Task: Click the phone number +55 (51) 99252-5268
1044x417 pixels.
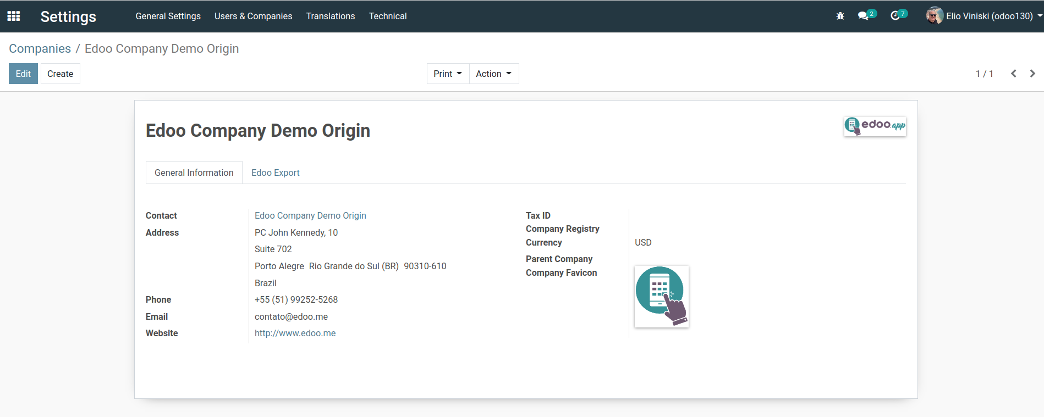Action: (296, 299)
